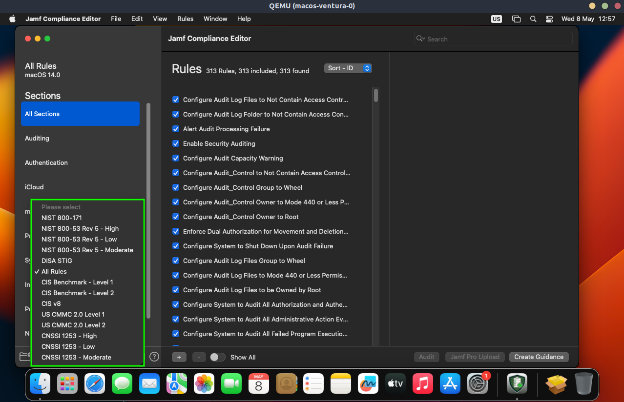The image size is (624, 402).
Task: Toggle the Show All switch
Action: click(x=217, y=357)
